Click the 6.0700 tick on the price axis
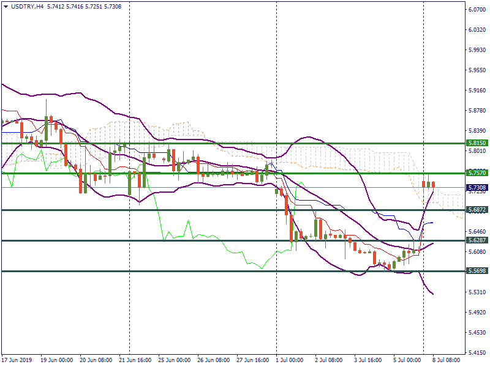This screenshot has width=490, height=367. [x=477, y=10]
